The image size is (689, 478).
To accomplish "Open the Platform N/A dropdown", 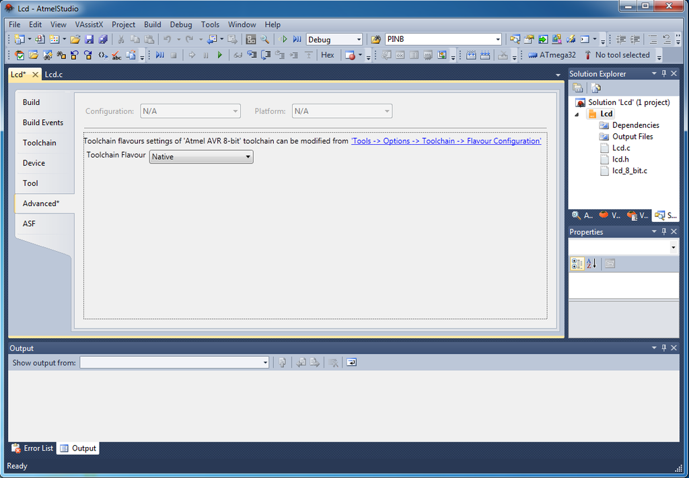I will pos(342,111).
